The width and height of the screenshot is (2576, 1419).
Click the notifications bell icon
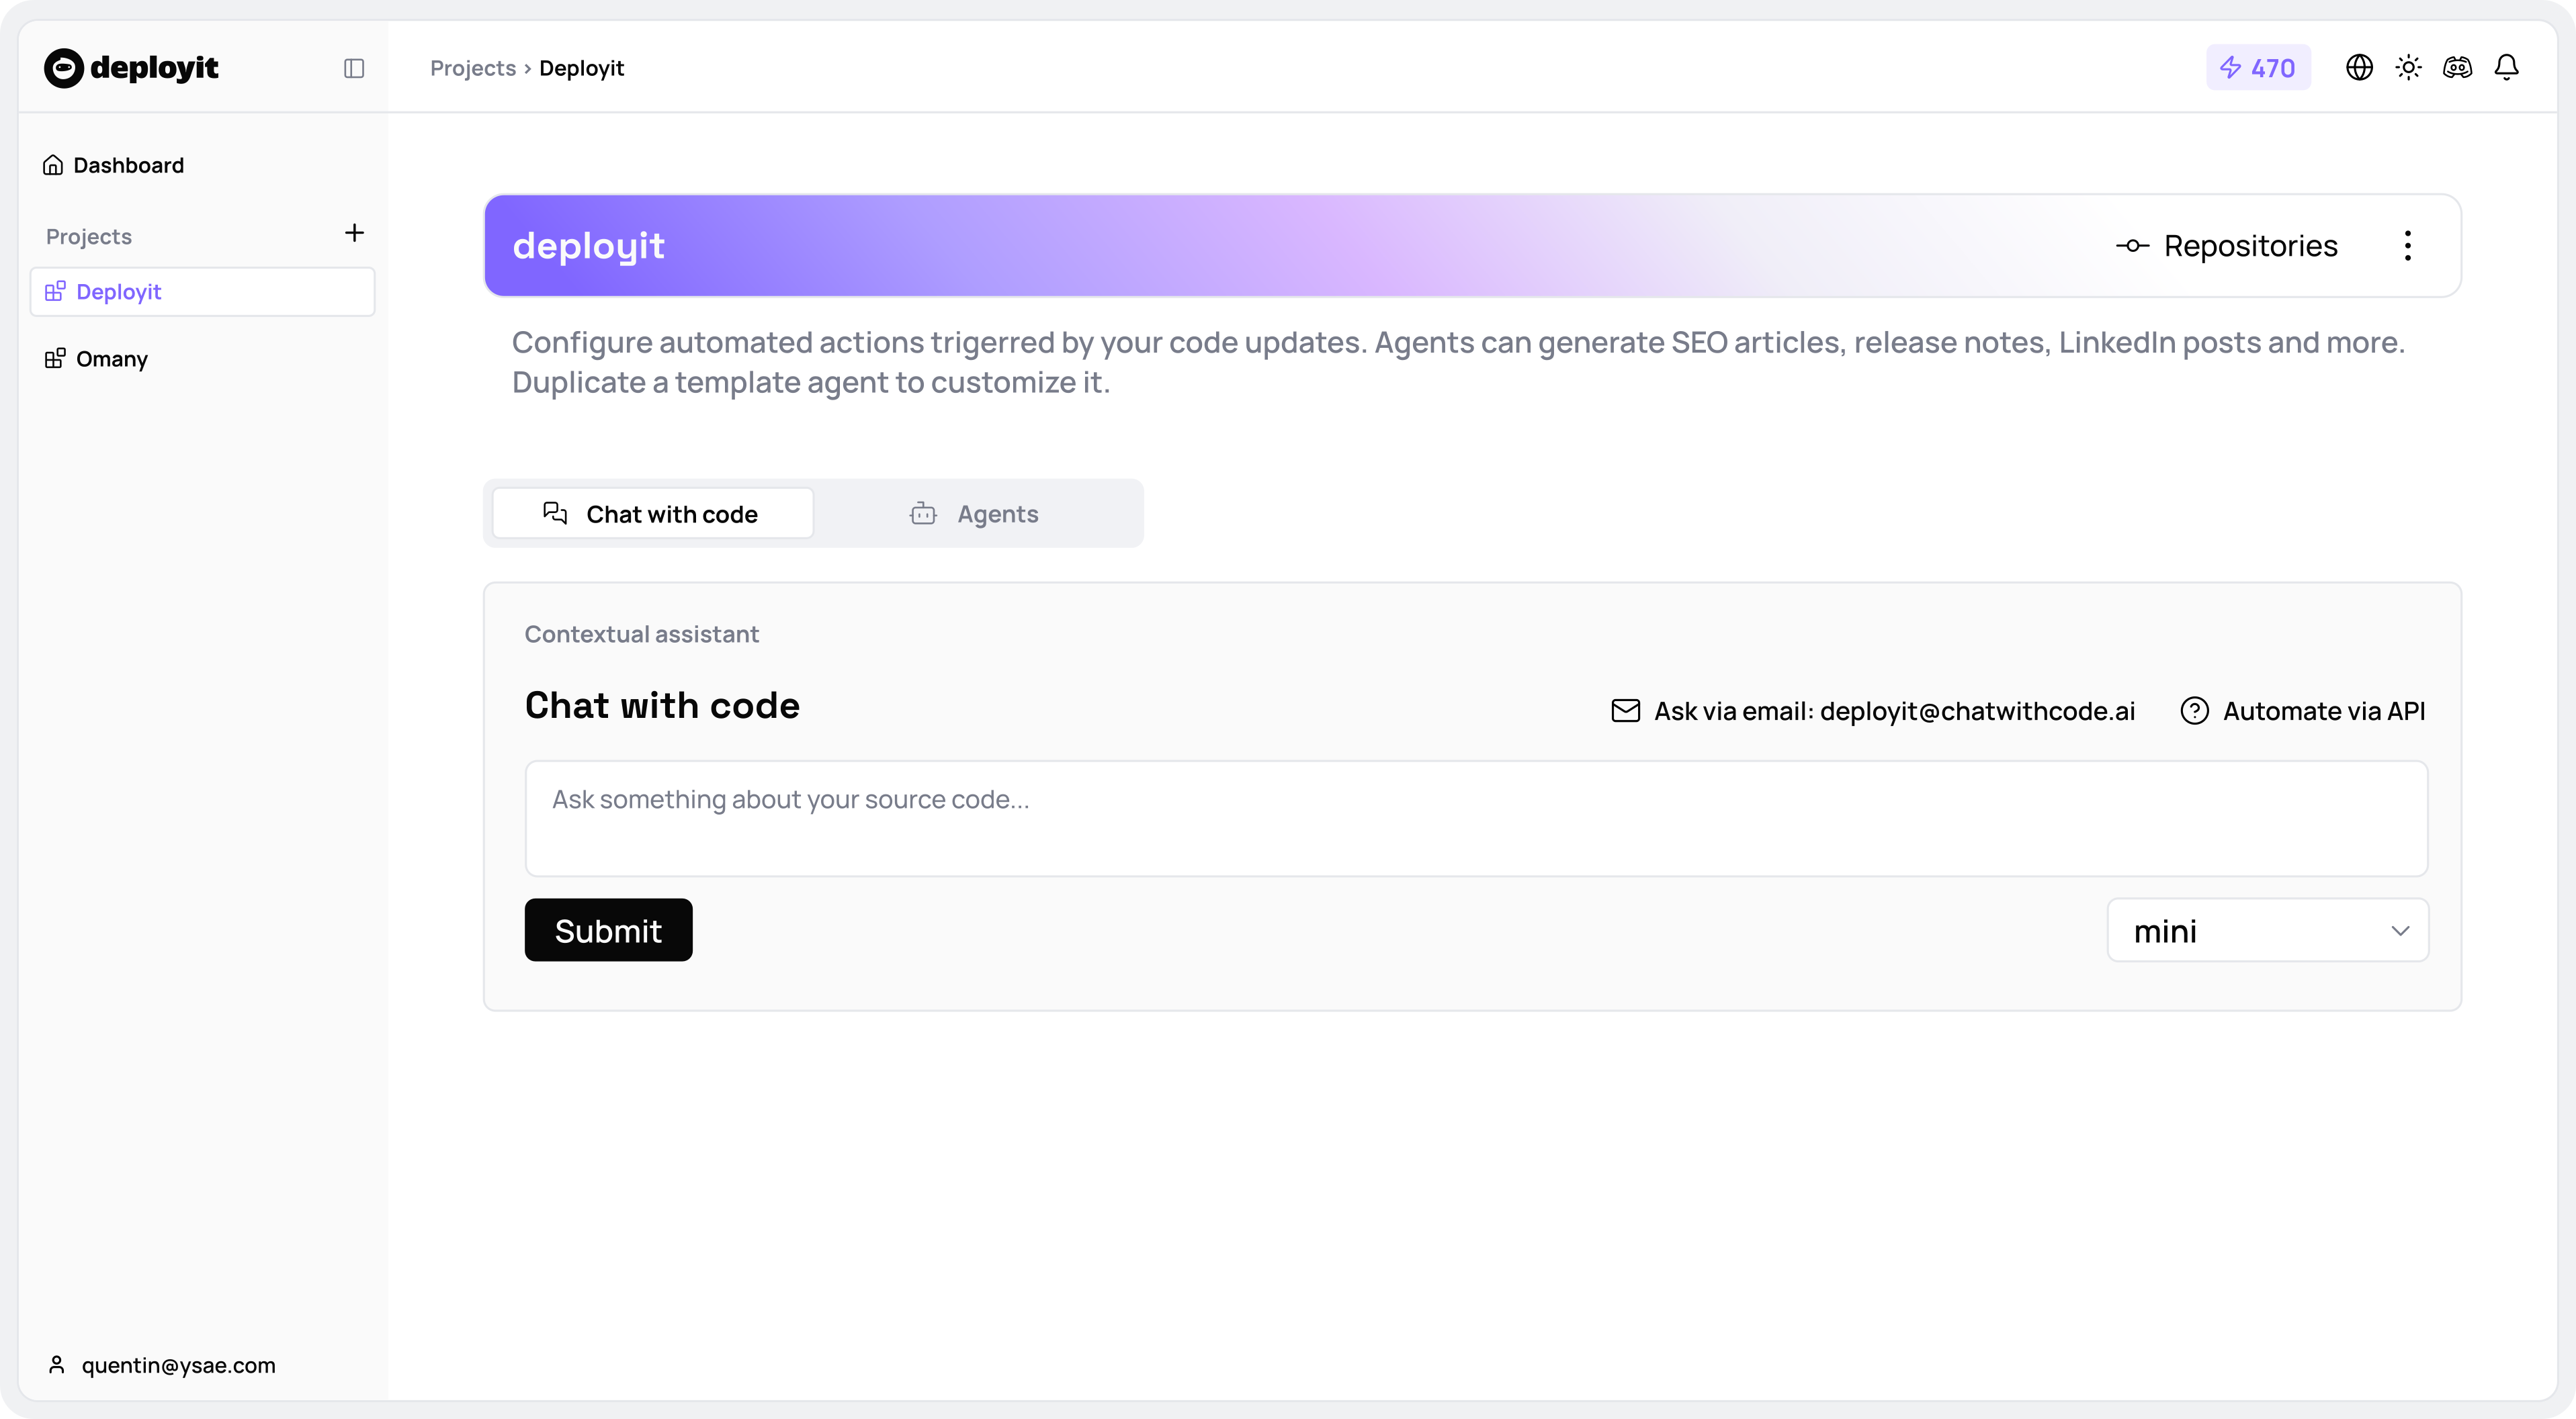pyautogui.click(x=2507, y=67)
